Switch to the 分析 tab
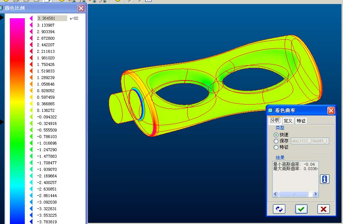 pyautogui.click(x=275, y=120)
